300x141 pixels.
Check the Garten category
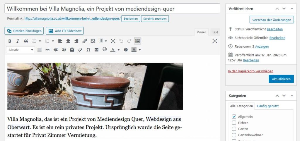234,129
